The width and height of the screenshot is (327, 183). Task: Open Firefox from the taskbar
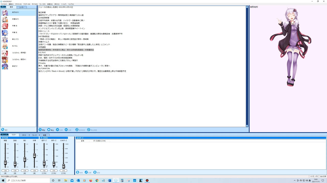coord(91,181)
